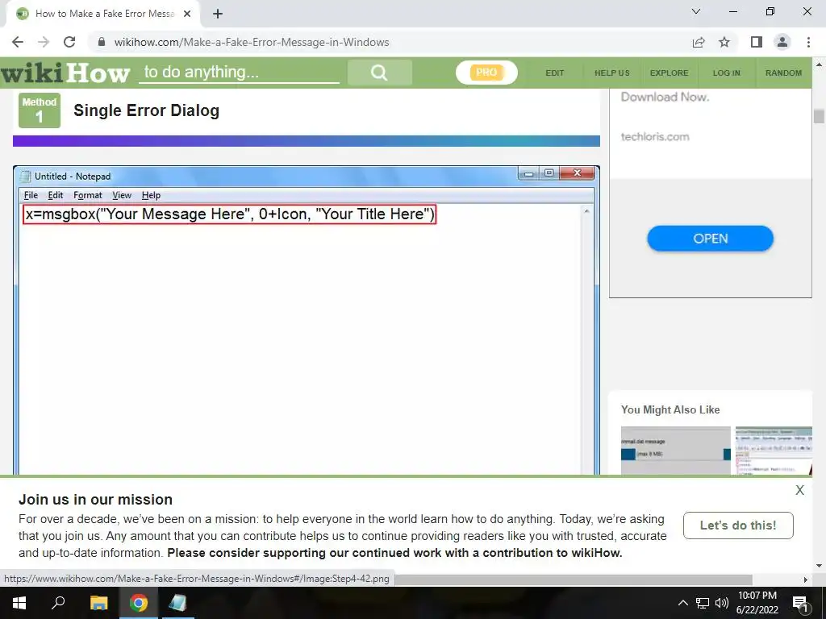Click the 'Join us in our mission' heading
Viewport: 826px width, 619px height.
(x=95, y=499)
